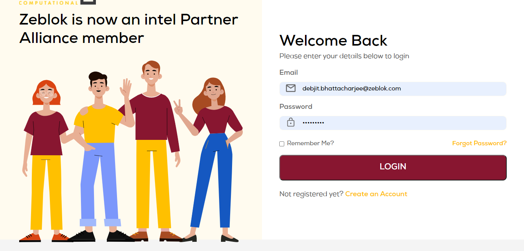Click the Email field label
Image resolution: width=524 pixels, height=251 pixels.
click(288, 72)
